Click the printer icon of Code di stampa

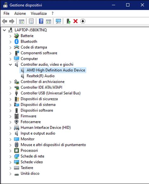coord(16,47)
